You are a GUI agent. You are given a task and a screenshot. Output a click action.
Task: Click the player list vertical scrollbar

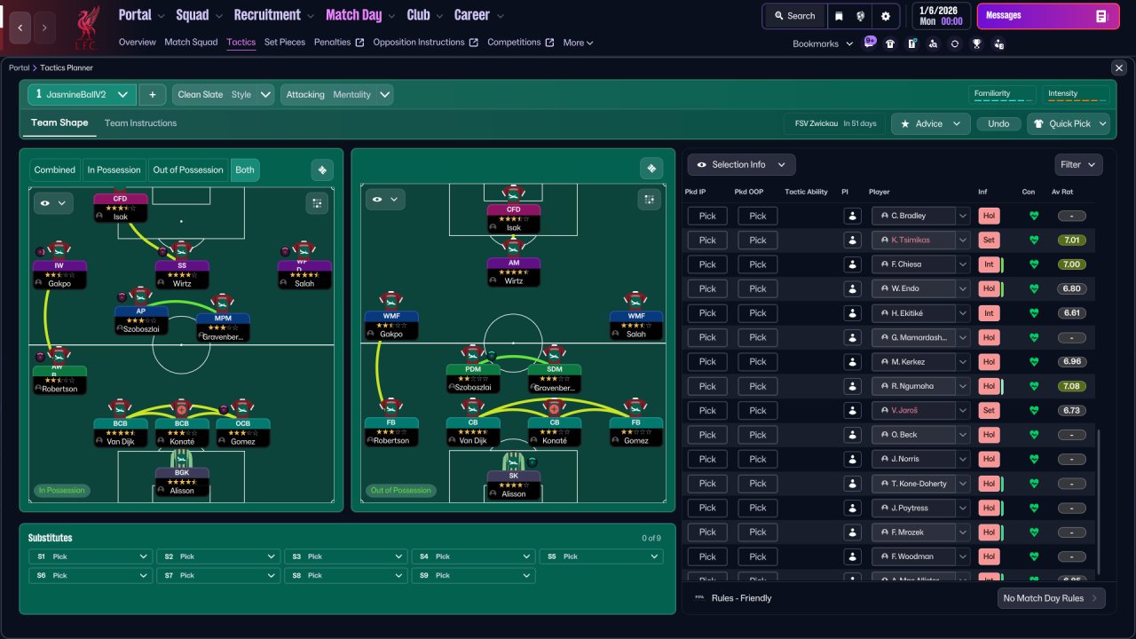(x=1099, y=501)
